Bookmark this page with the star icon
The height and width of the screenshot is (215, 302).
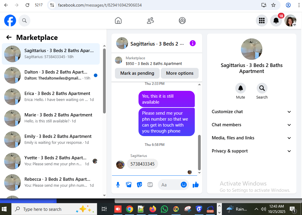coord(273,5)
